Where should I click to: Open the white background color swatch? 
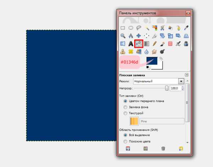(x=160, y=66)
